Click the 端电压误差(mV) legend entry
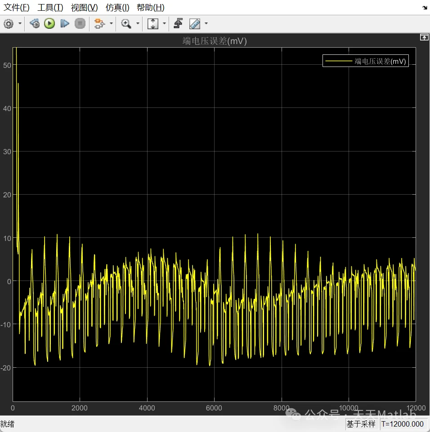 click(380, 61)
